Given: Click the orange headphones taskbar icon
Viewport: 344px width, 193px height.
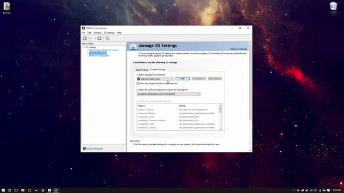Looking at the screenshot, I should pos(30,190).
